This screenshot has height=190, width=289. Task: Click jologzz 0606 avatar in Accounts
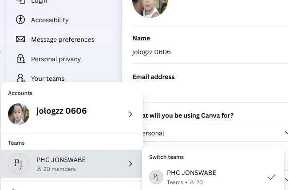click(19, 114)
